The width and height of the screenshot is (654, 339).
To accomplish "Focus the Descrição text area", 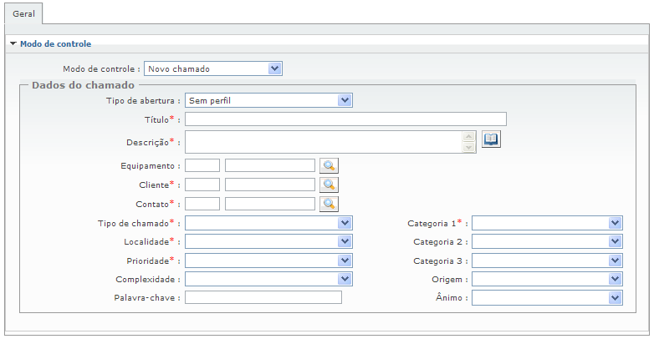I will click(x=324, y=142).
